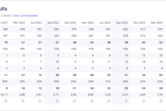Click the bold value 41 under Sep 2022
Screen dimensions: 166x111
(x=57, y=42)
